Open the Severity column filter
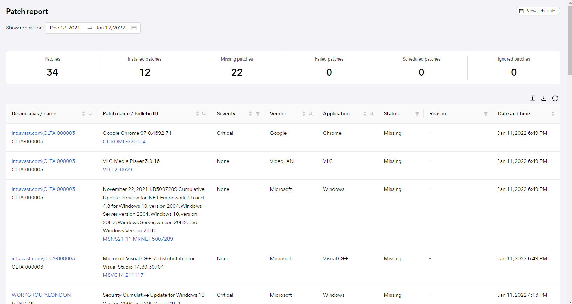 click(x=257, y=114)
